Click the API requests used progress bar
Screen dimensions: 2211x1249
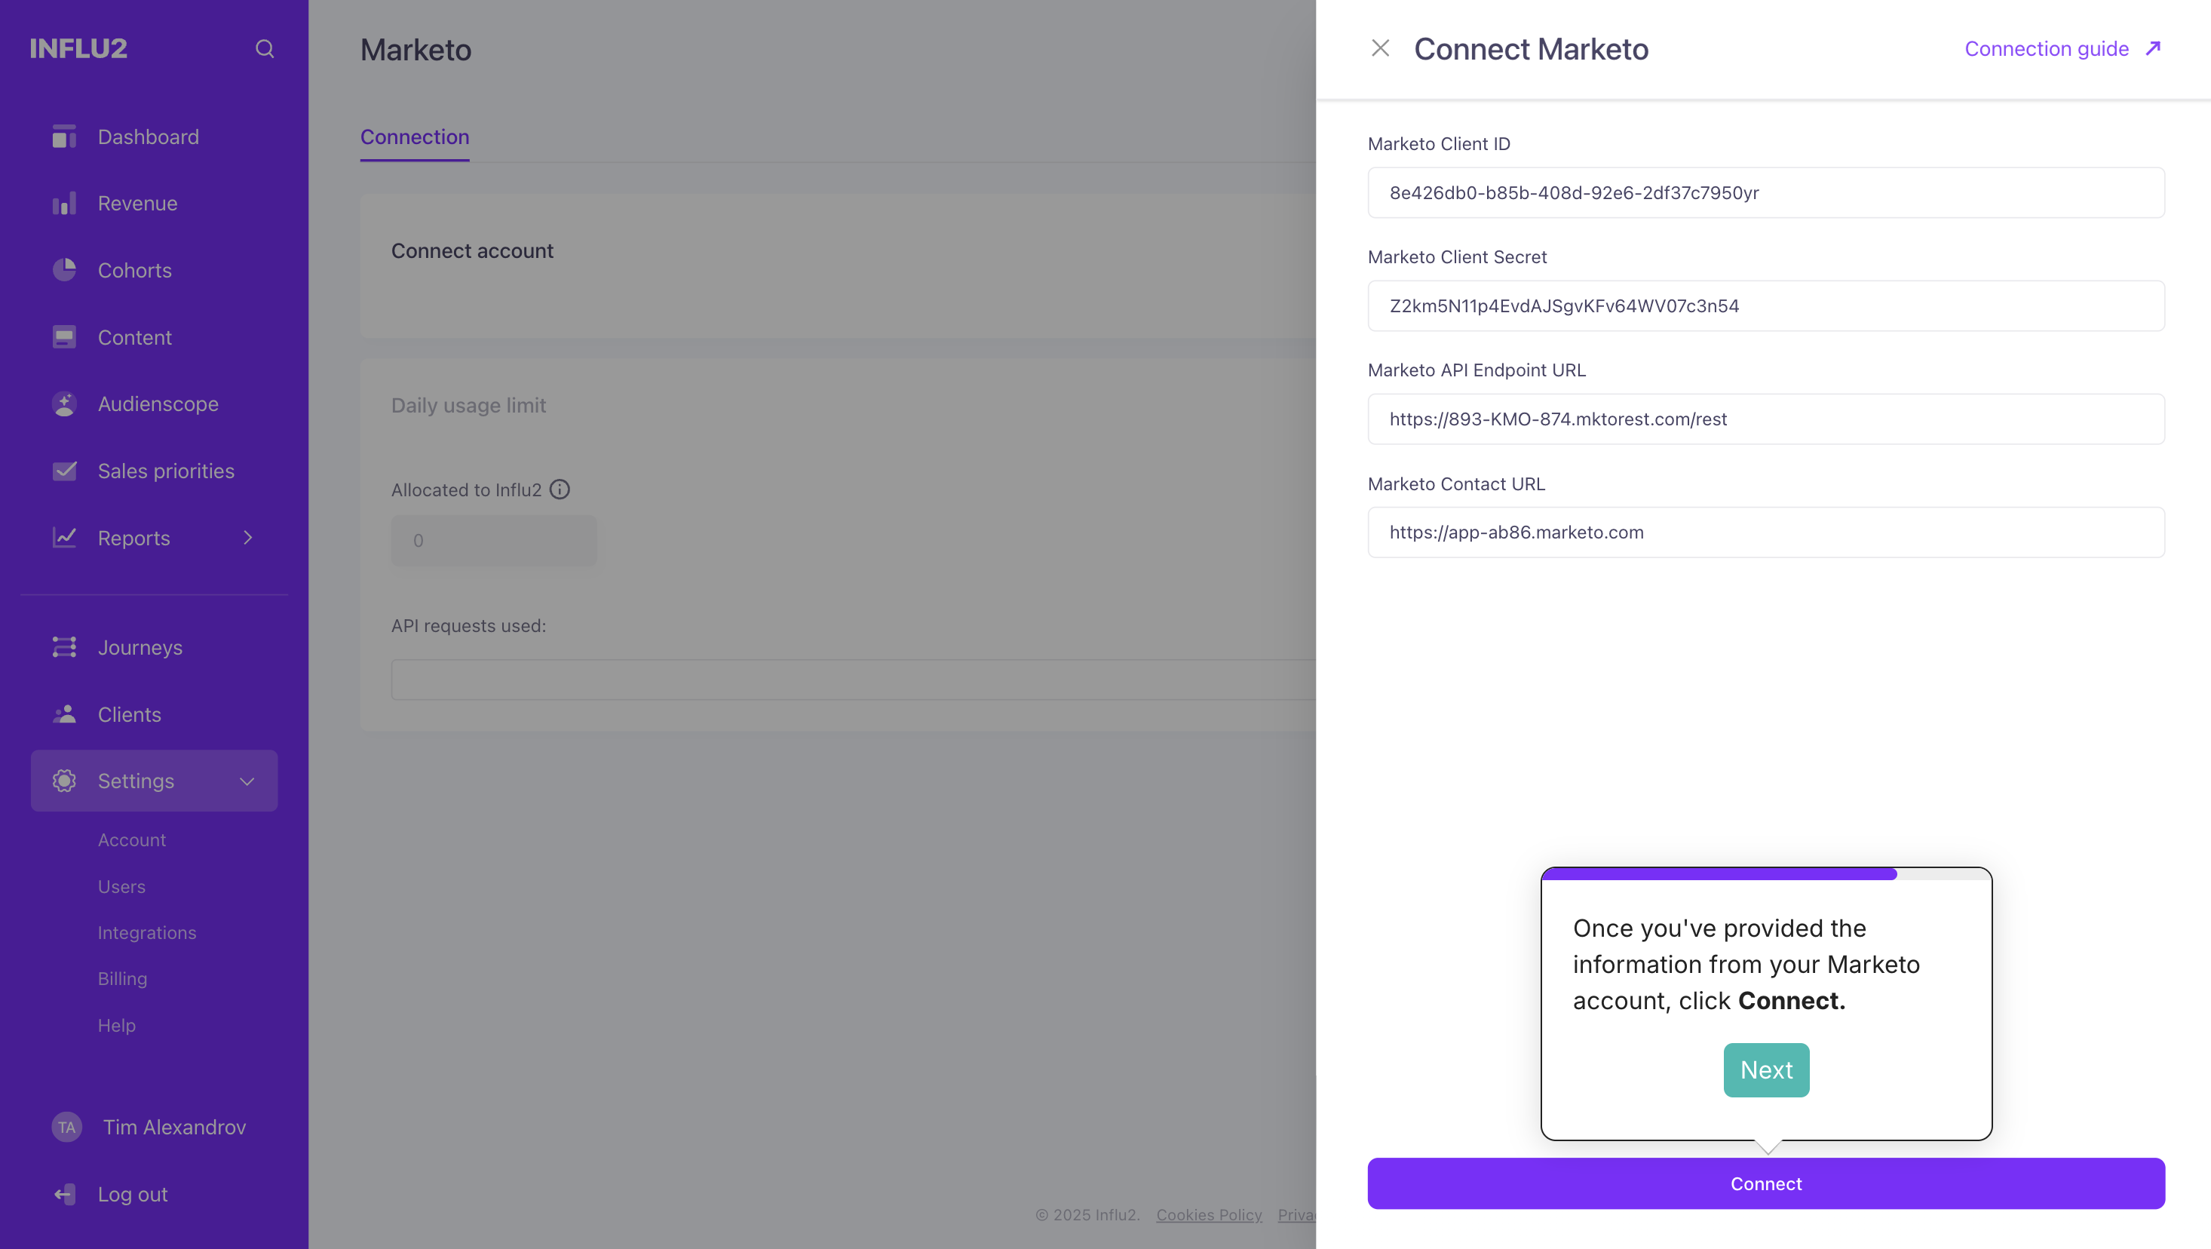(853, 680)
